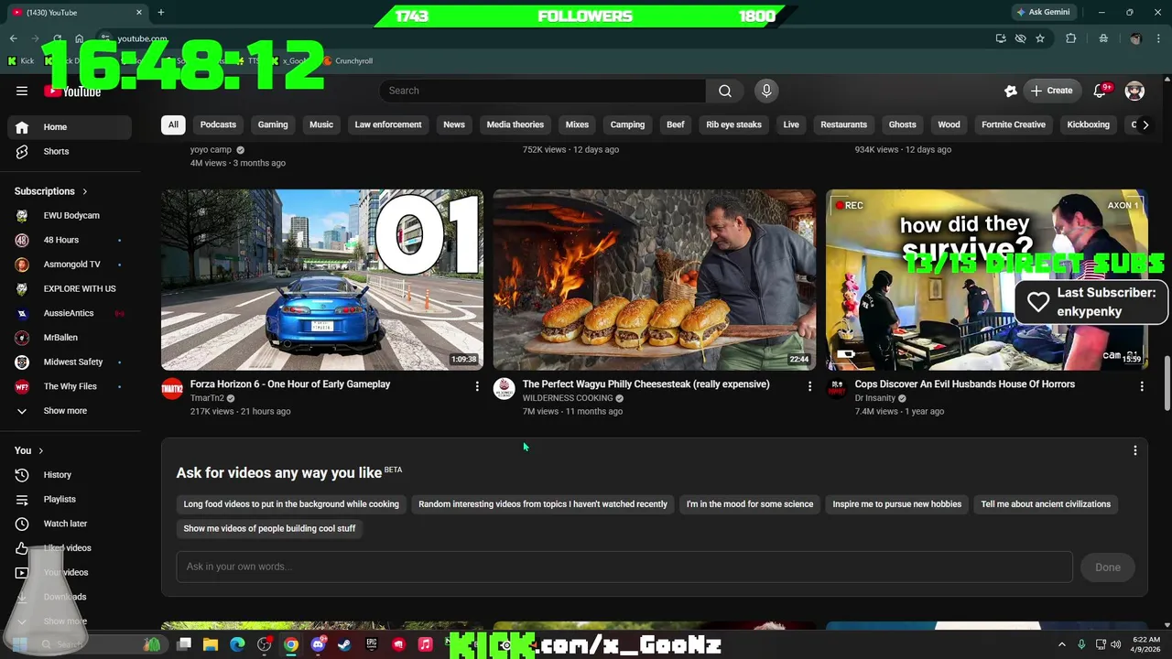Open File Explorer from the taskbar
This screenshot has height=659, width=1172.
pos(211,644)
